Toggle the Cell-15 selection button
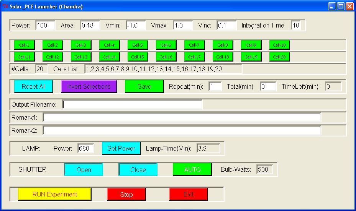This screenshot has width=356, height=211. tap(138, 57)
